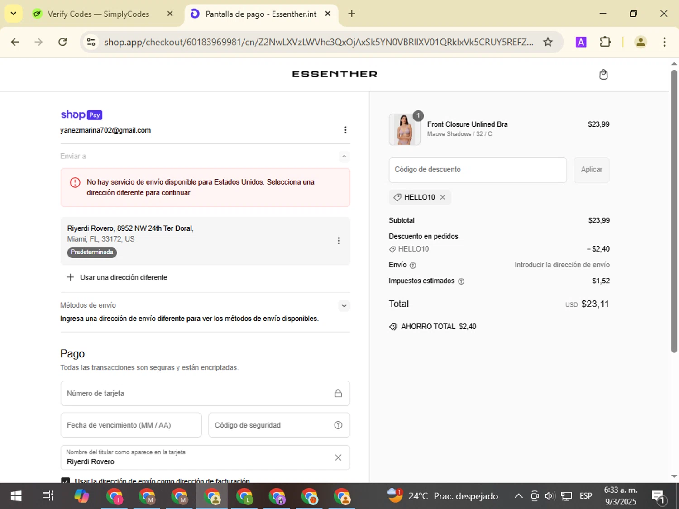679x509 pixels.
Task: Open the shopping bag cart icon
Action: pyautogui.click(x=603, y=75)
